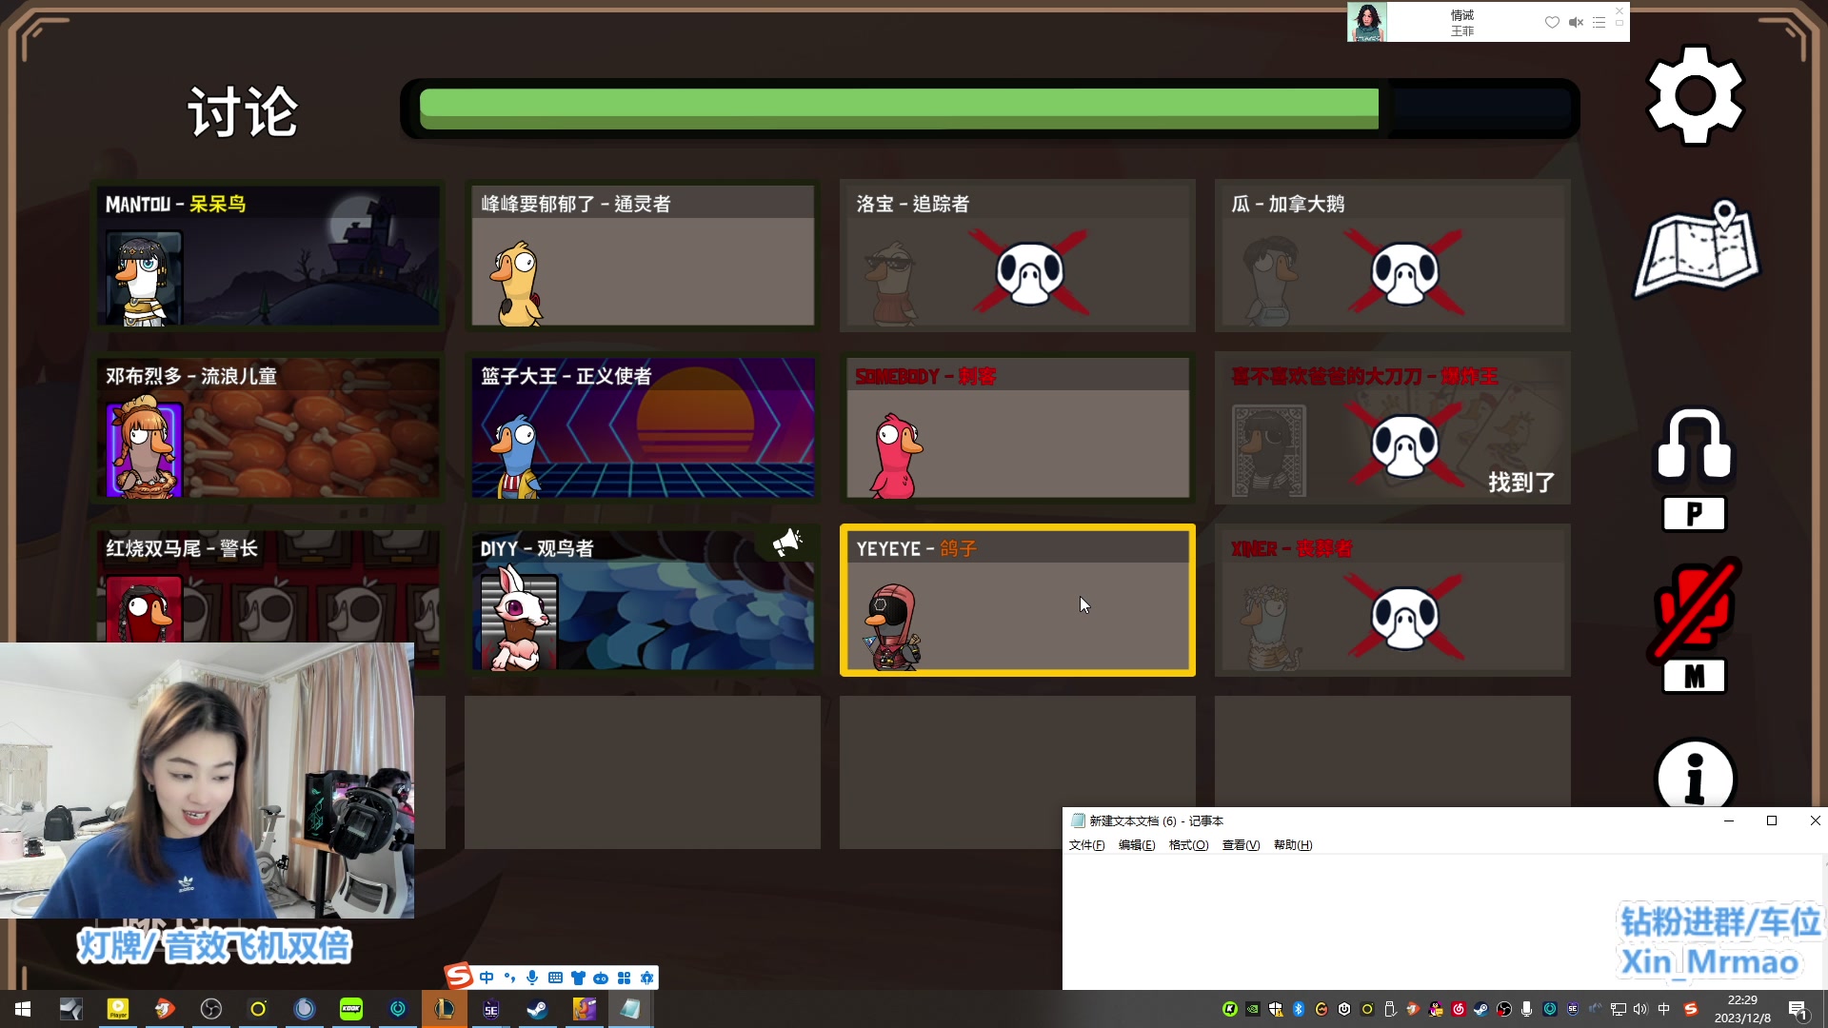Click microphone voice input on Sogou toolbar

[x=532, y=978]
